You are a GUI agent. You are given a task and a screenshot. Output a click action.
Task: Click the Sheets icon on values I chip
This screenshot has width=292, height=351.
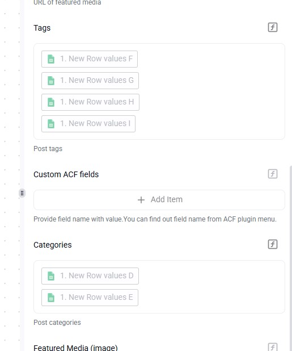point(51,124)
